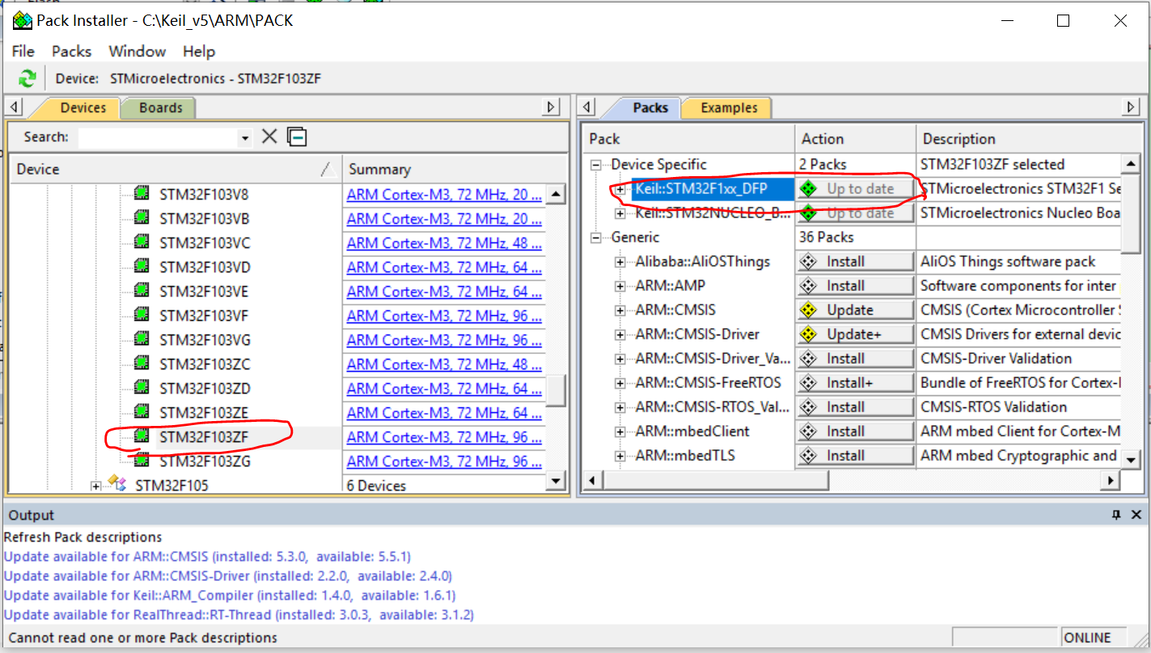This screenshot has width=1151, height=653.
Task: Switch to the Boards tab
Action: [160, 108]
